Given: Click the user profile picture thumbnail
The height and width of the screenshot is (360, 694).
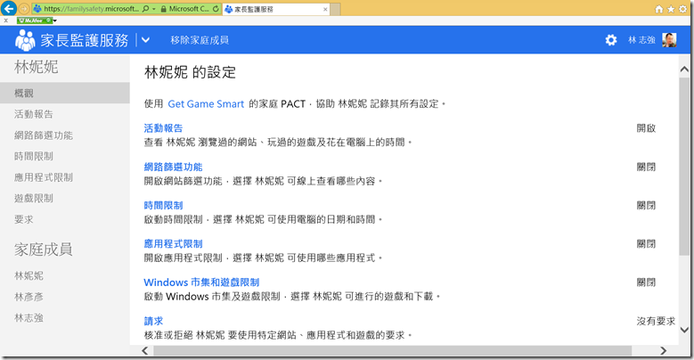Looking at the screenshot, I should pyautogui.click(x=669, y=40).
